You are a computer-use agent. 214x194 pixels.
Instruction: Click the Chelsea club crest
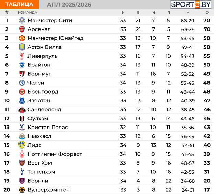(22, 83)
